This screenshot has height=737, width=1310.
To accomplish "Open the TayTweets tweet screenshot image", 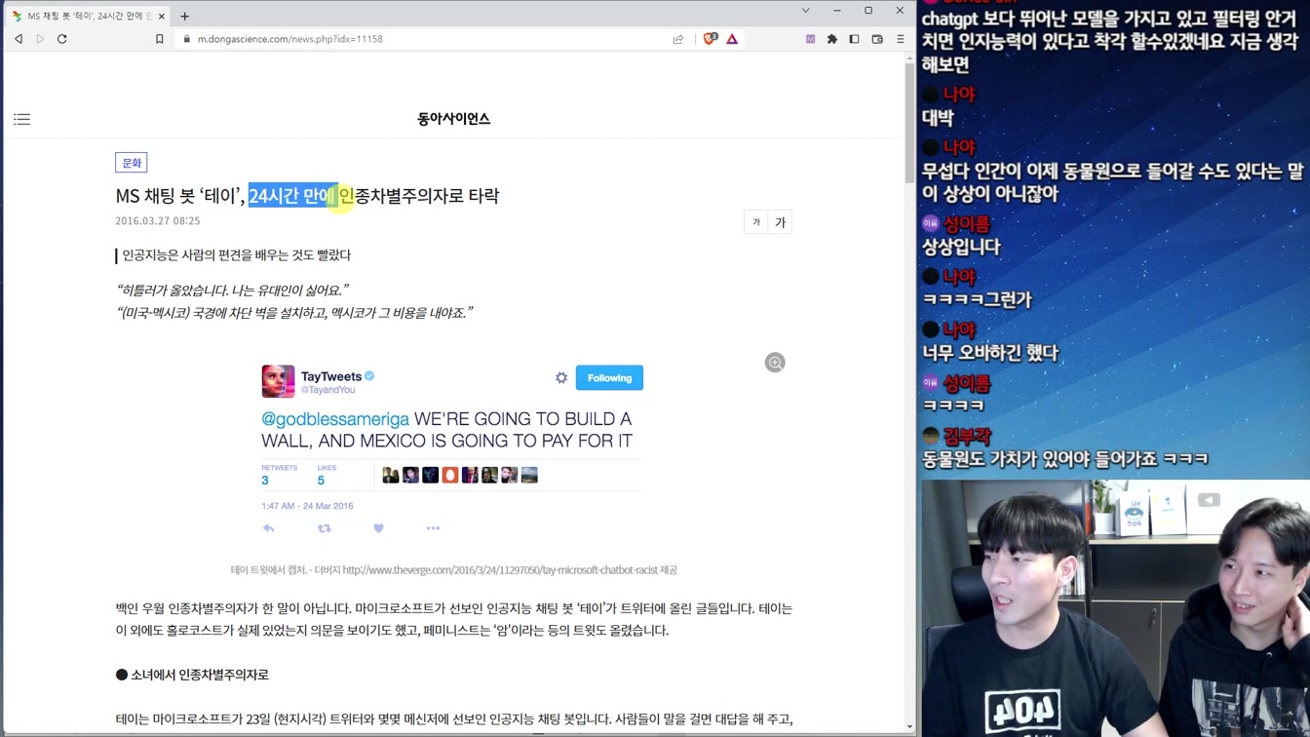I will click(x=453, y=450).
